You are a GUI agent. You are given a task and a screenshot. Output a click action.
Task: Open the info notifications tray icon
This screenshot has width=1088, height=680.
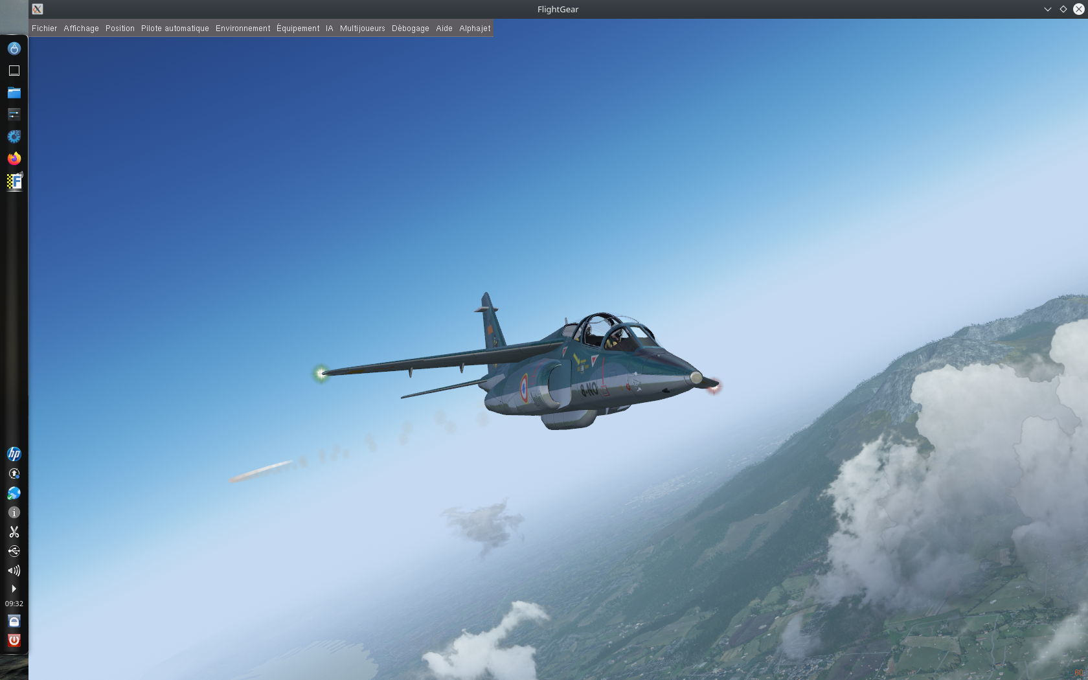coord(14,512)
